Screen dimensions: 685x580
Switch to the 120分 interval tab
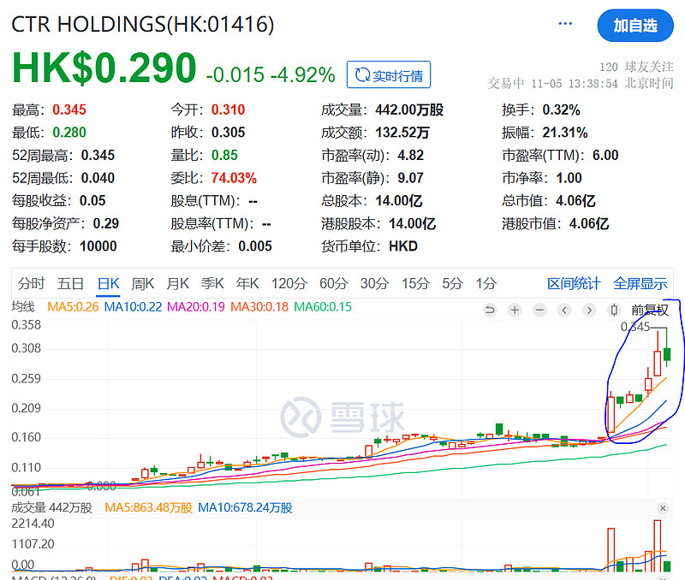point(289,284)
